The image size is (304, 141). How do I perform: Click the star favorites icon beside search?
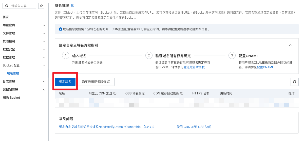(x=41, y=6)
